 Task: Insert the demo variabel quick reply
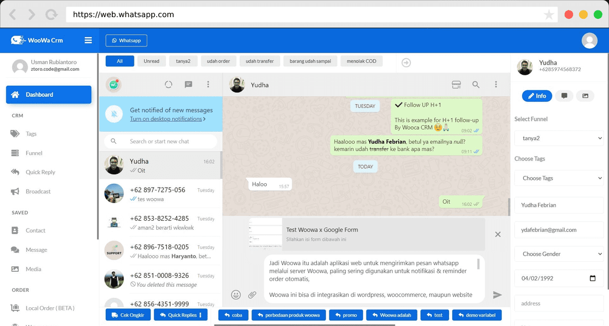(x=477, y=315)
